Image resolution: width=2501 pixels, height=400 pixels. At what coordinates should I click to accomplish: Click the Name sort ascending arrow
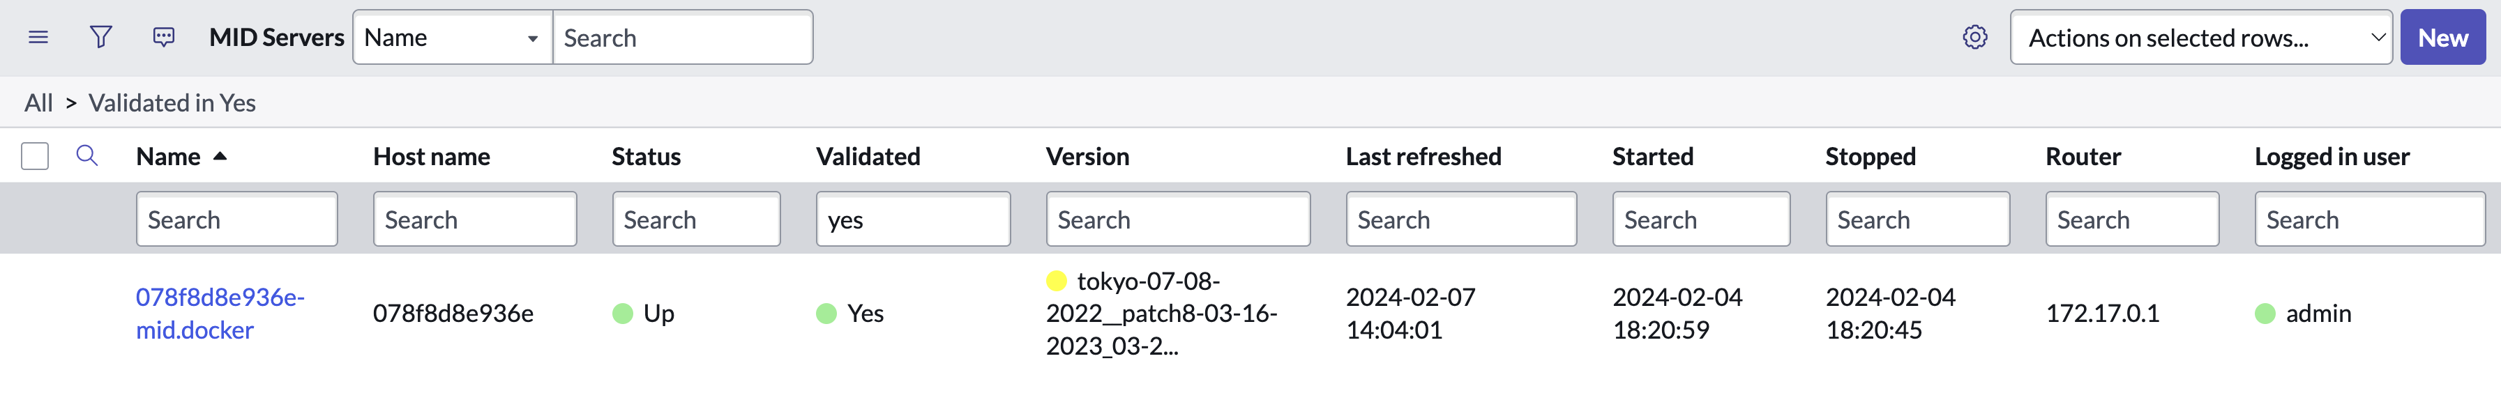point(220,156)
